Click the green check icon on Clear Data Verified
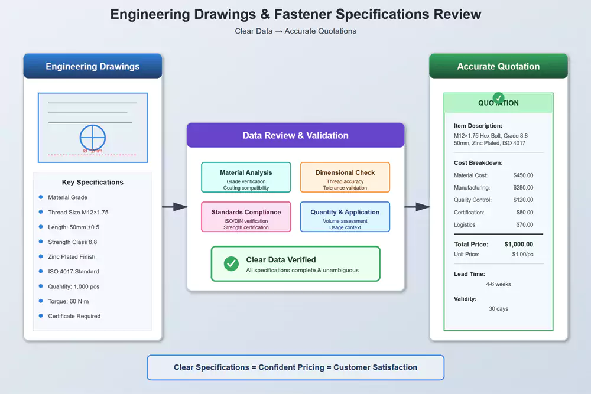The height and width of the screenshot is (394, 591). point(230,263)
